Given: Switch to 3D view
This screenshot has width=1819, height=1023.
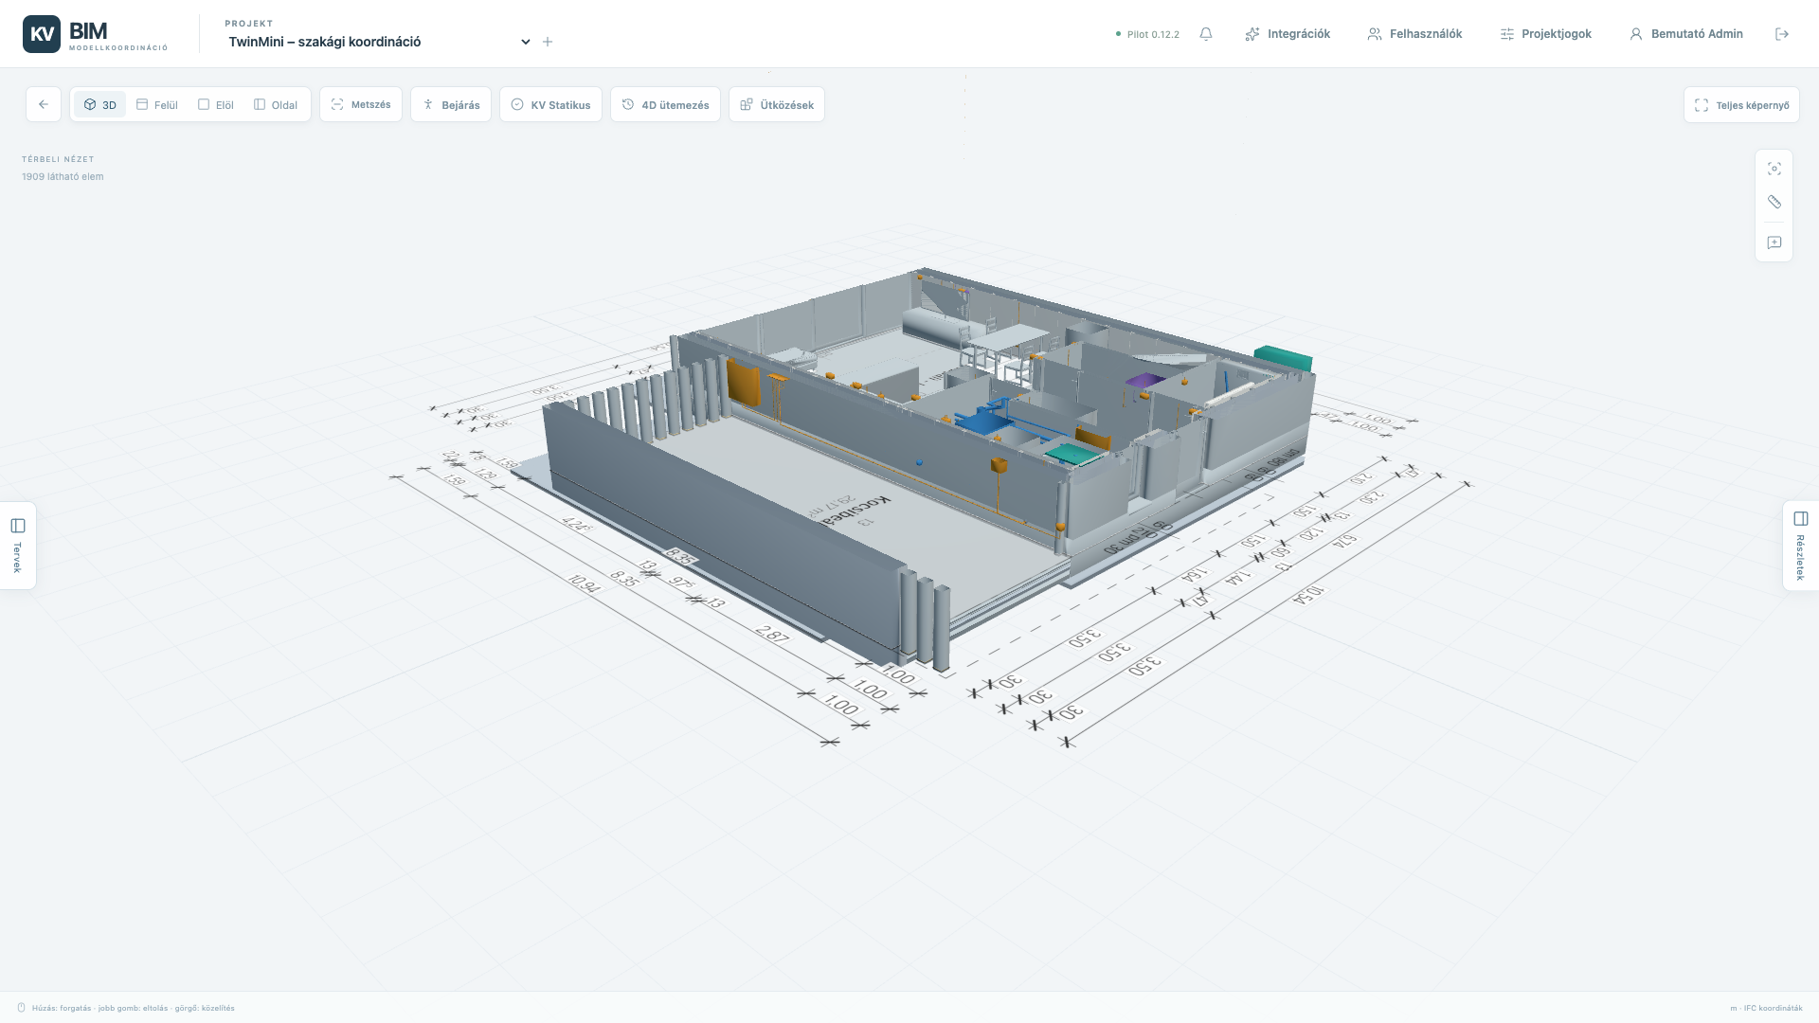Looking at the screenshot, I should (x=99, y=104).
